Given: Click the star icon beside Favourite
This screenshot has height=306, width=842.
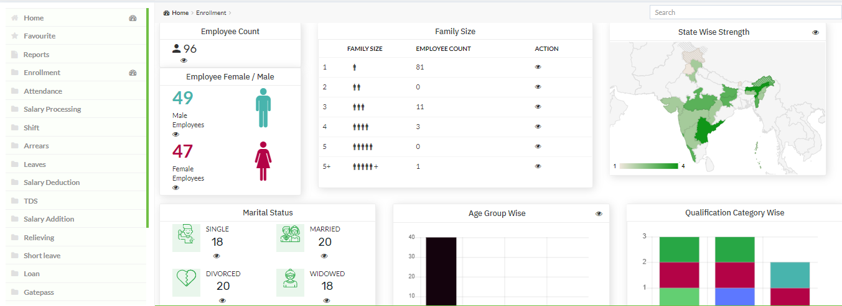Looking at the screenshot, I should [14, 36].
